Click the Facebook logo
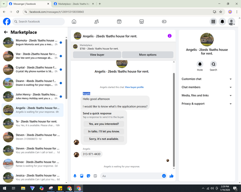 [x=7, y=22]
